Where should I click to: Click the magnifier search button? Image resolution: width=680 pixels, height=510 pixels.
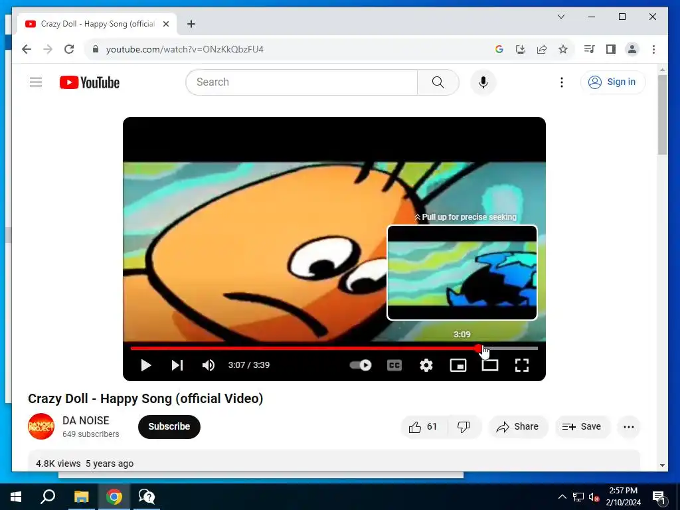pyautogui.click(x=438, y=82)
